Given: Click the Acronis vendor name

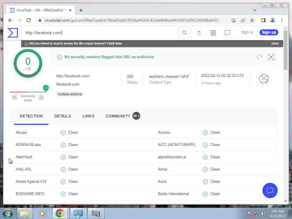Looking at the screenshot, I should click(x=164, y=133).
